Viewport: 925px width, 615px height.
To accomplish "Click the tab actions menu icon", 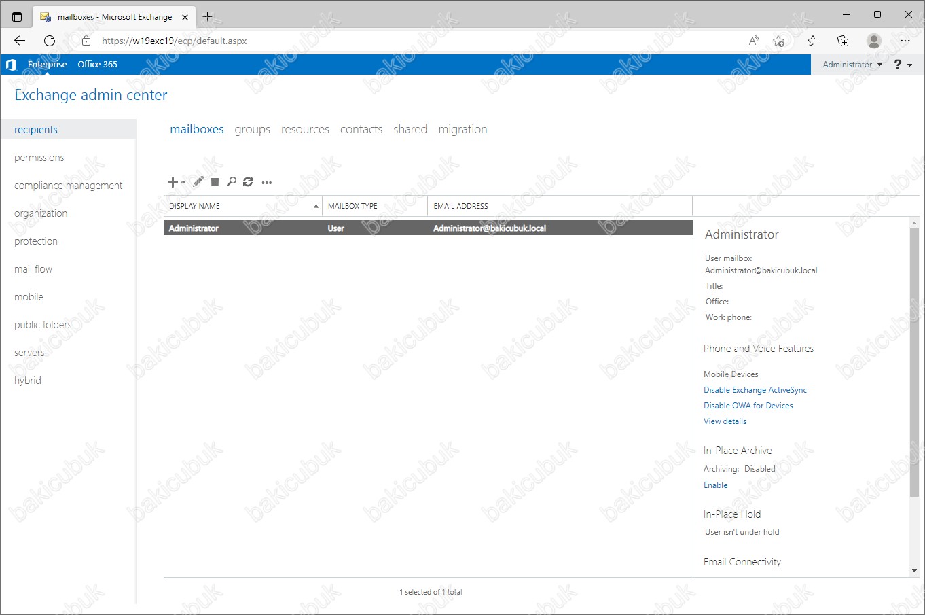I will 17,17.
